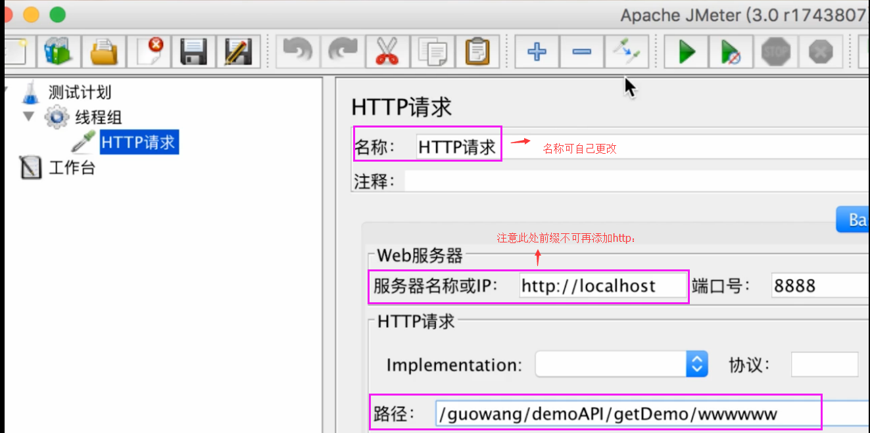Click the Toggle enable/disable icon

(x=627, y=51)
